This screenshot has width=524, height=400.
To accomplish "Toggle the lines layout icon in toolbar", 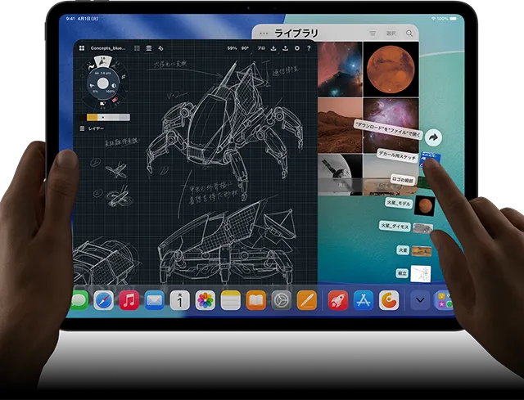I will pyautogui.click(x=149, y=48).
